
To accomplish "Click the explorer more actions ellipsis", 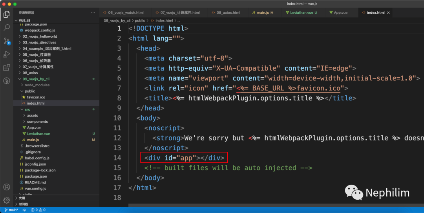I will (x=93, y=13).
